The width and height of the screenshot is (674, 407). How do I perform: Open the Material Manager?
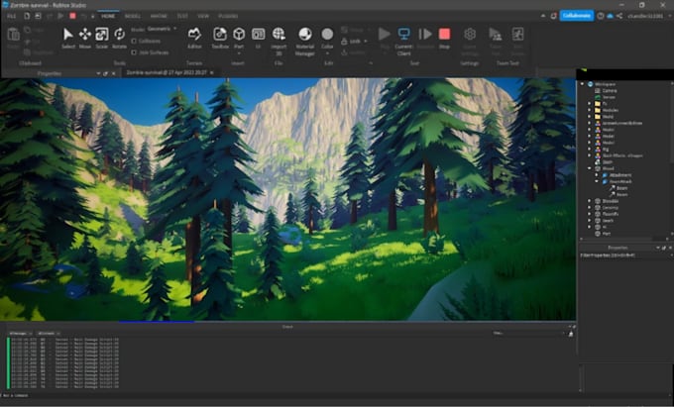point(304,41)
